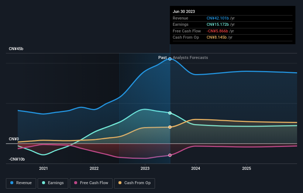
Task: Click the 2021 x-axis label
Action: click(x=44, y=168)
